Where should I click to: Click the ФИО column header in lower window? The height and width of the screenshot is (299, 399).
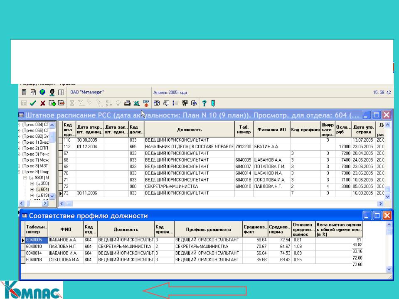click(x=66, y=229)
